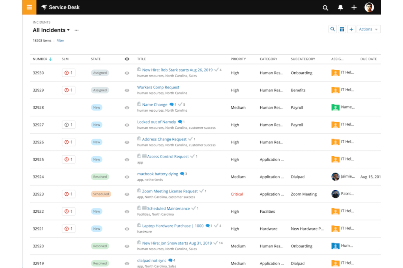Open the column customization icon beside Actions
403x268 pixels.
pos(342,29)
